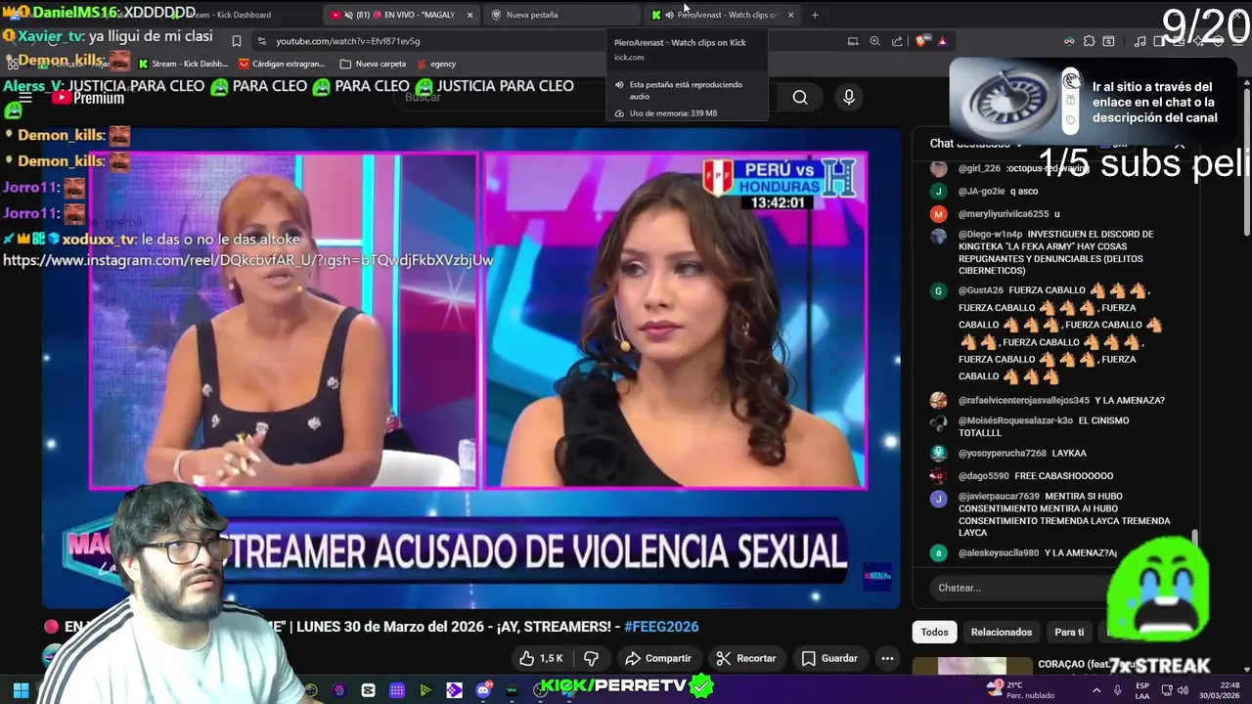Viewport: 1252px width, 704px height.
Task: Close the PieroArenast Kick tab
Action: [x=790, y=15]
